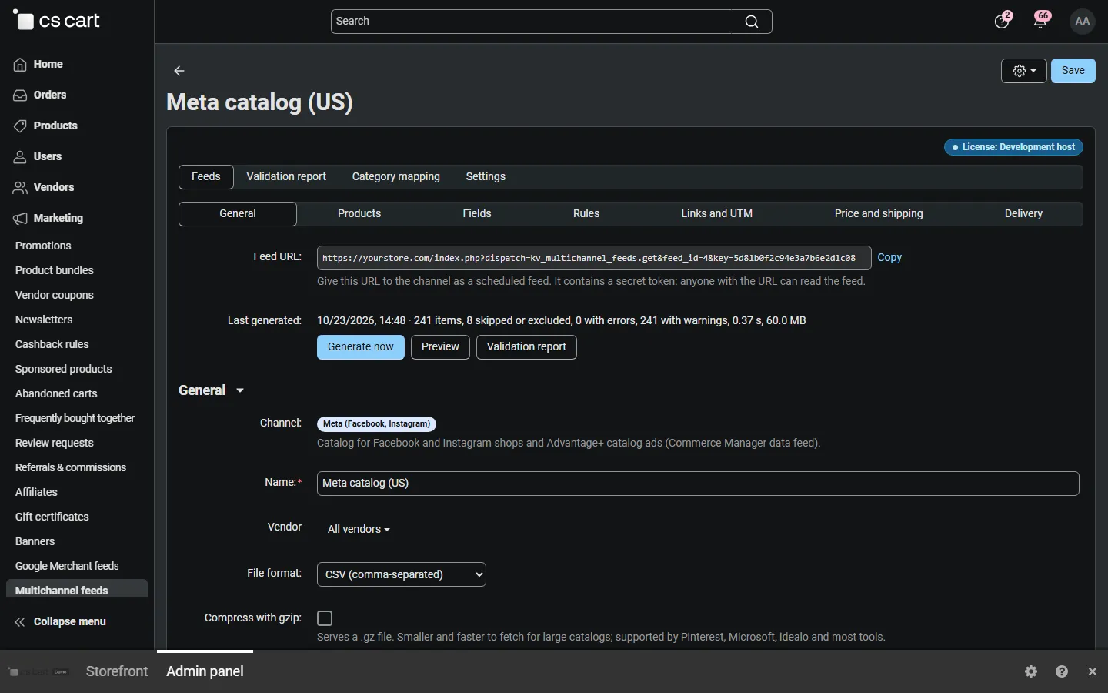Open bottom bar settings gear

tap(1032, 671)
